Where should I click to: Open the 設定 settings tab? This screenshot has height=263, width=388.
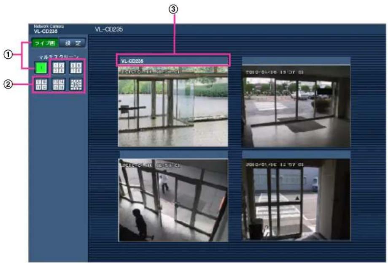[x=73, y=43]
